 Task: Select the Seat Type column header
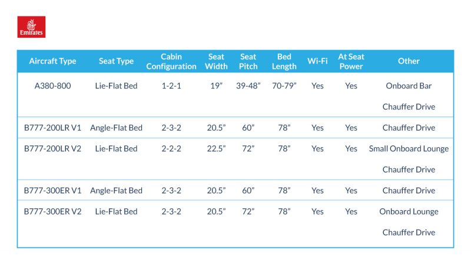116,61
